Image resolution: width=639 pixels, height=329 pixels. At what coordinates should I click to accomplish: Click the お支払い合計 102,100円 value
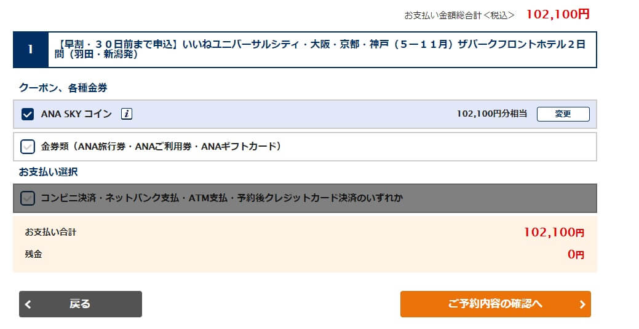coord(554,232)
